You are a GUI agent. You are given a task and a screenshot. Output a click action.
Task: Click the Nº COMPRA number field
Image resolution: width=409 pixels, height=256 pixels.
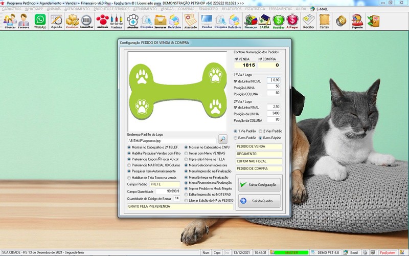click(x=269, y=65)
